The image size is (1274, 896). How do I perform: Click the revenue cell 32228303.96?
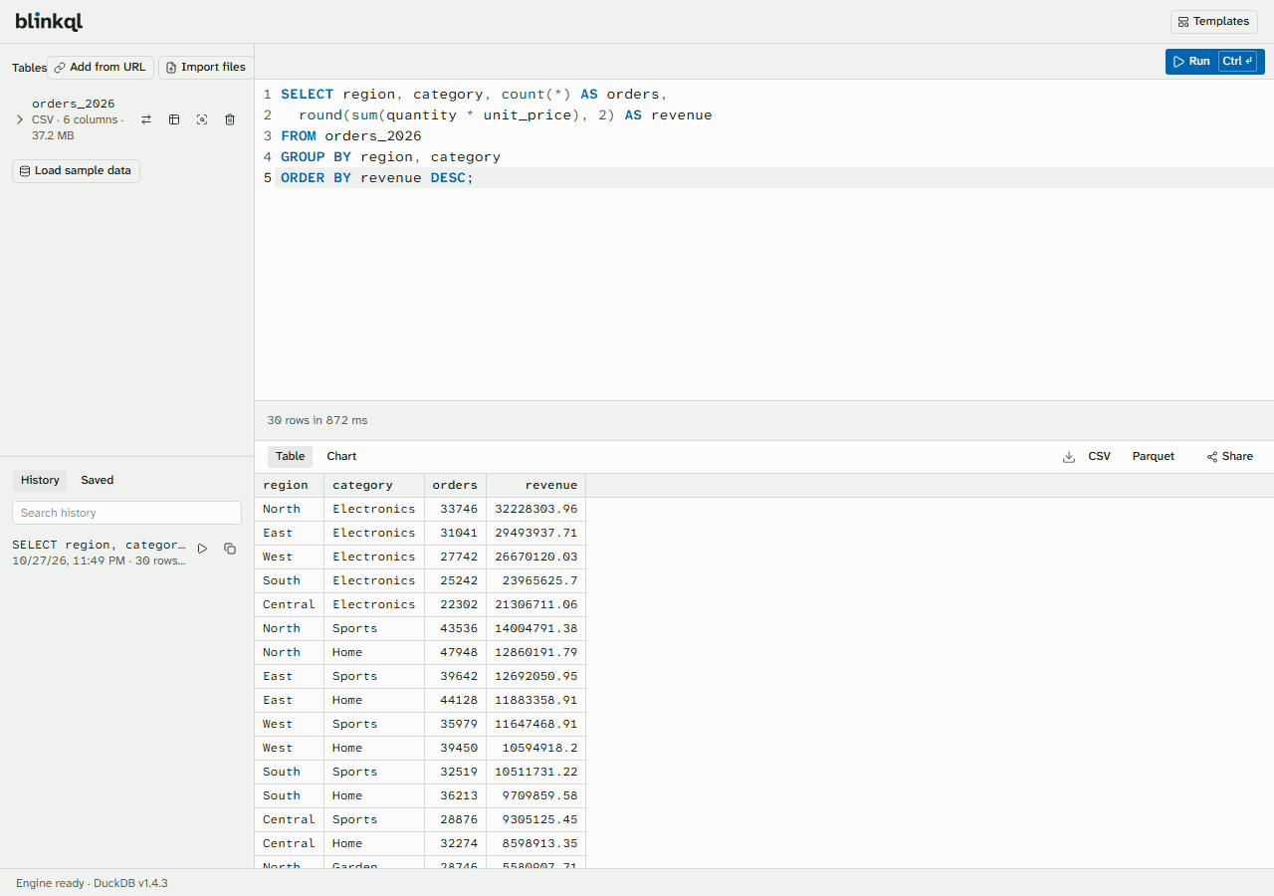[x=536, y=510]
